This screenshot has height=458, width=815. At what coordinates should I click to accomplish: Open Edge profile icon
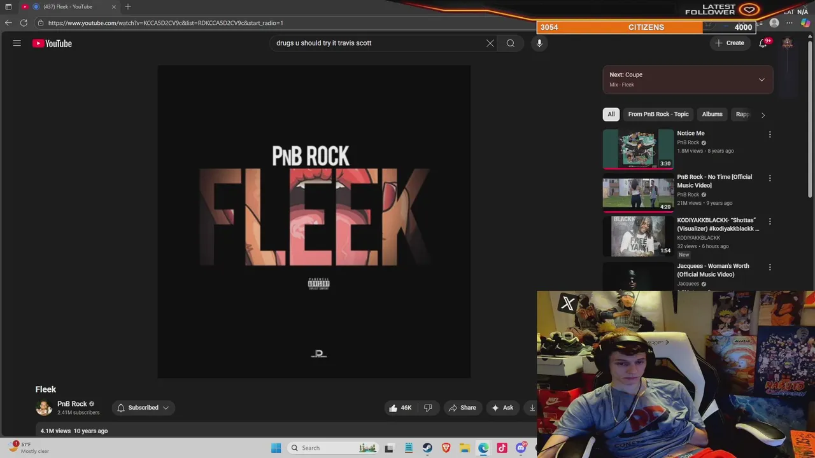coord(774,23)
